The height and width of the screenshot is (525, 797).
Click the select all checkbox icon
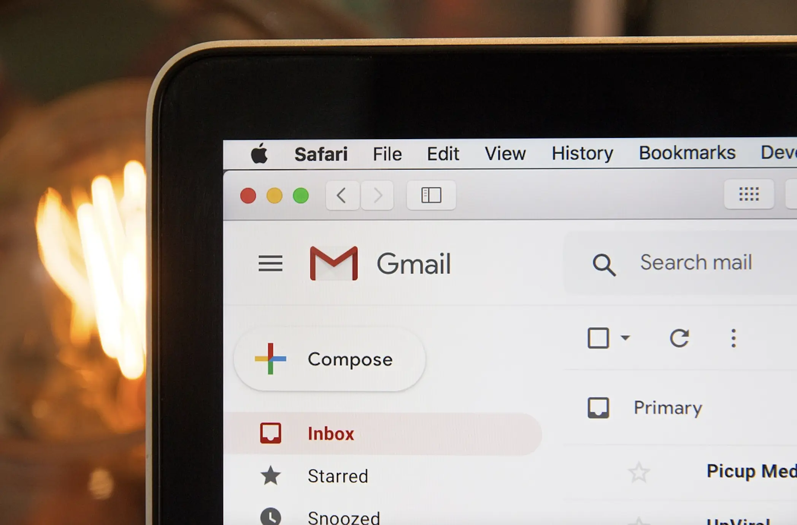(x=598, y=337)
